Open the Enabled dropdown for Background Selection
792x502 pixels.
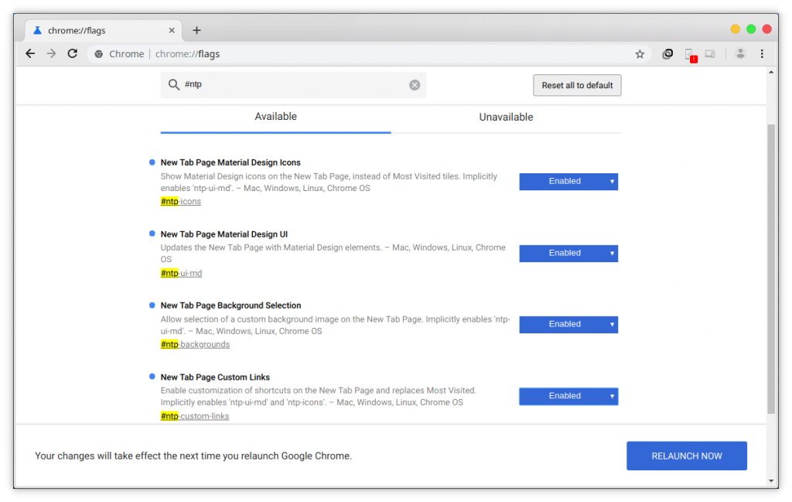pyautogui.click(x=568, y=324)
